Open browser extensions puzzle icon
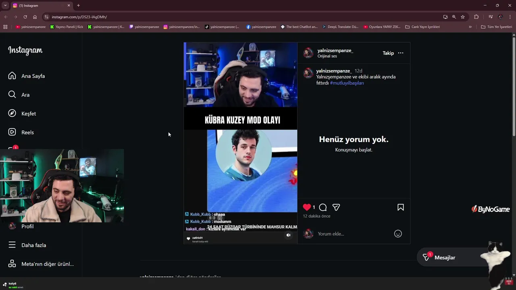This screenshot has width=516, height=290. [476, 17]
